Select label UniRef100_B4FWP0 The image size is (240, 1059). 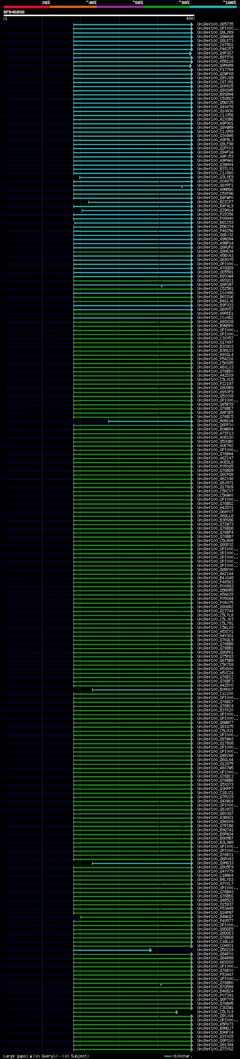[x=215, y=198]
